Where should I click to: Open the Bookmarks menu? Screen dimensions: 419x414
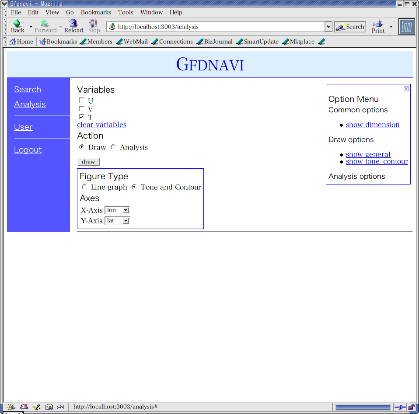[x=96, y=12]
